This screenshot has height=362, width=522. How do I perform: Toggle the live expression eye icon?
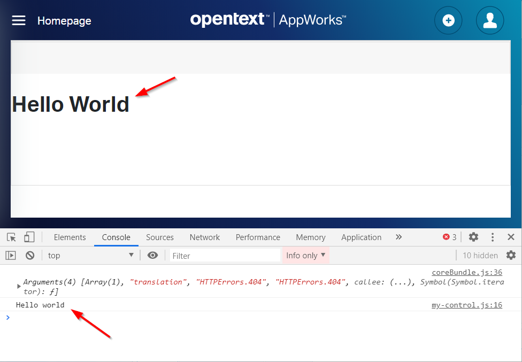[x=152, y=255]
